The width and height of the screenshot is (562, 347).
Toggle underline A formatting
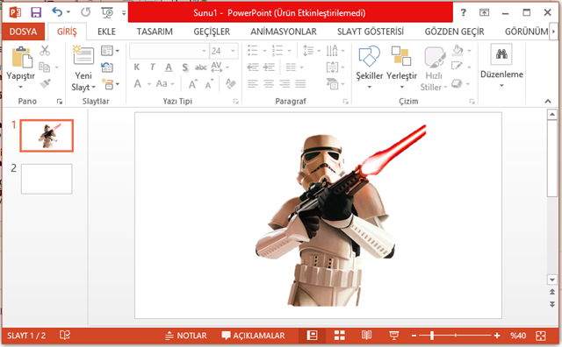[x=169, y=67]
